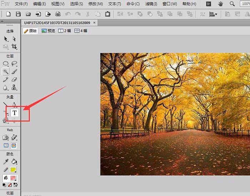The height and width of the screenshot is (196, 250).
Task: Pick the Eraser tool
Action: tap(14, 80)
